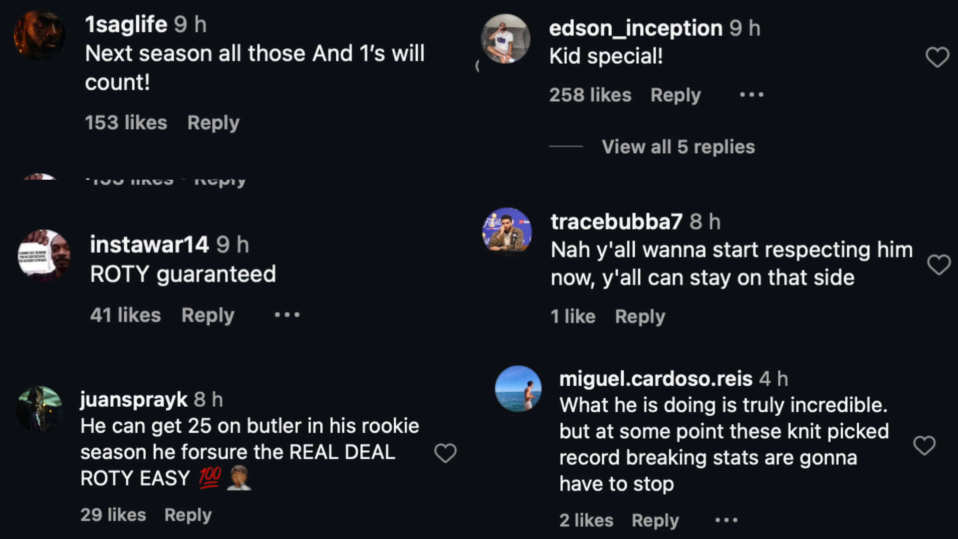Reply to the "Kid special!" comment
The width and height of the screenshot is (958, 539).
coord(676,95)
